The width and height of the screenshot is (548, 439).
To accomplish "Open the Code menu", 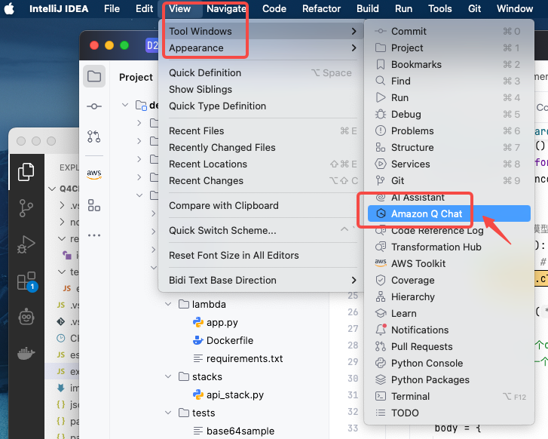I will pyautogui.click(x=274, y=9).
